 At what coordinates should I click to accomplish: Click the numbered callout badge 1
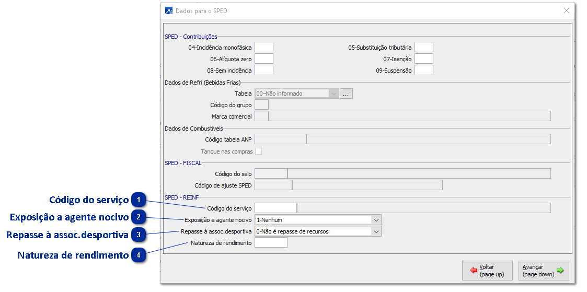139,200
